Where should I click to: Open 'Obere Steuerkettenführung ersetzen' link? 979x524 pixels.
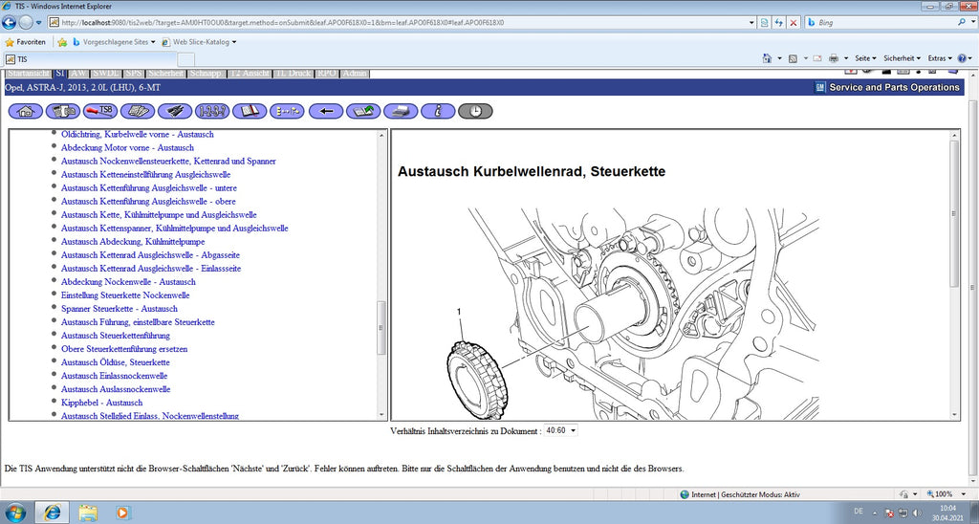point(124,349)
